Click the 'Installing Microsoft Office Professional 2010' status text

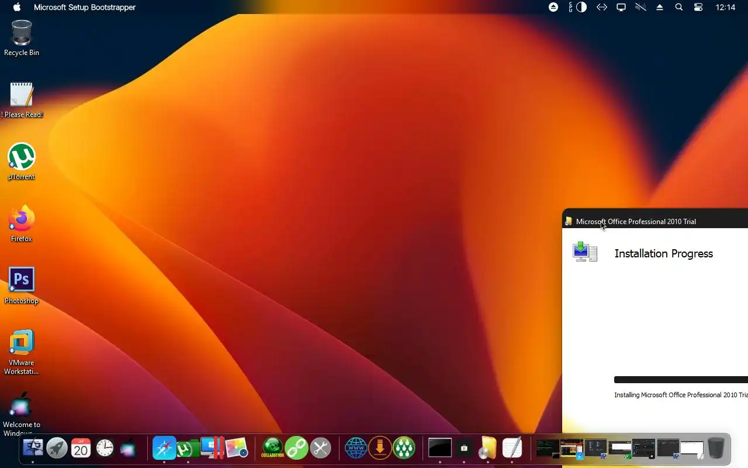[x=681, y=395]
